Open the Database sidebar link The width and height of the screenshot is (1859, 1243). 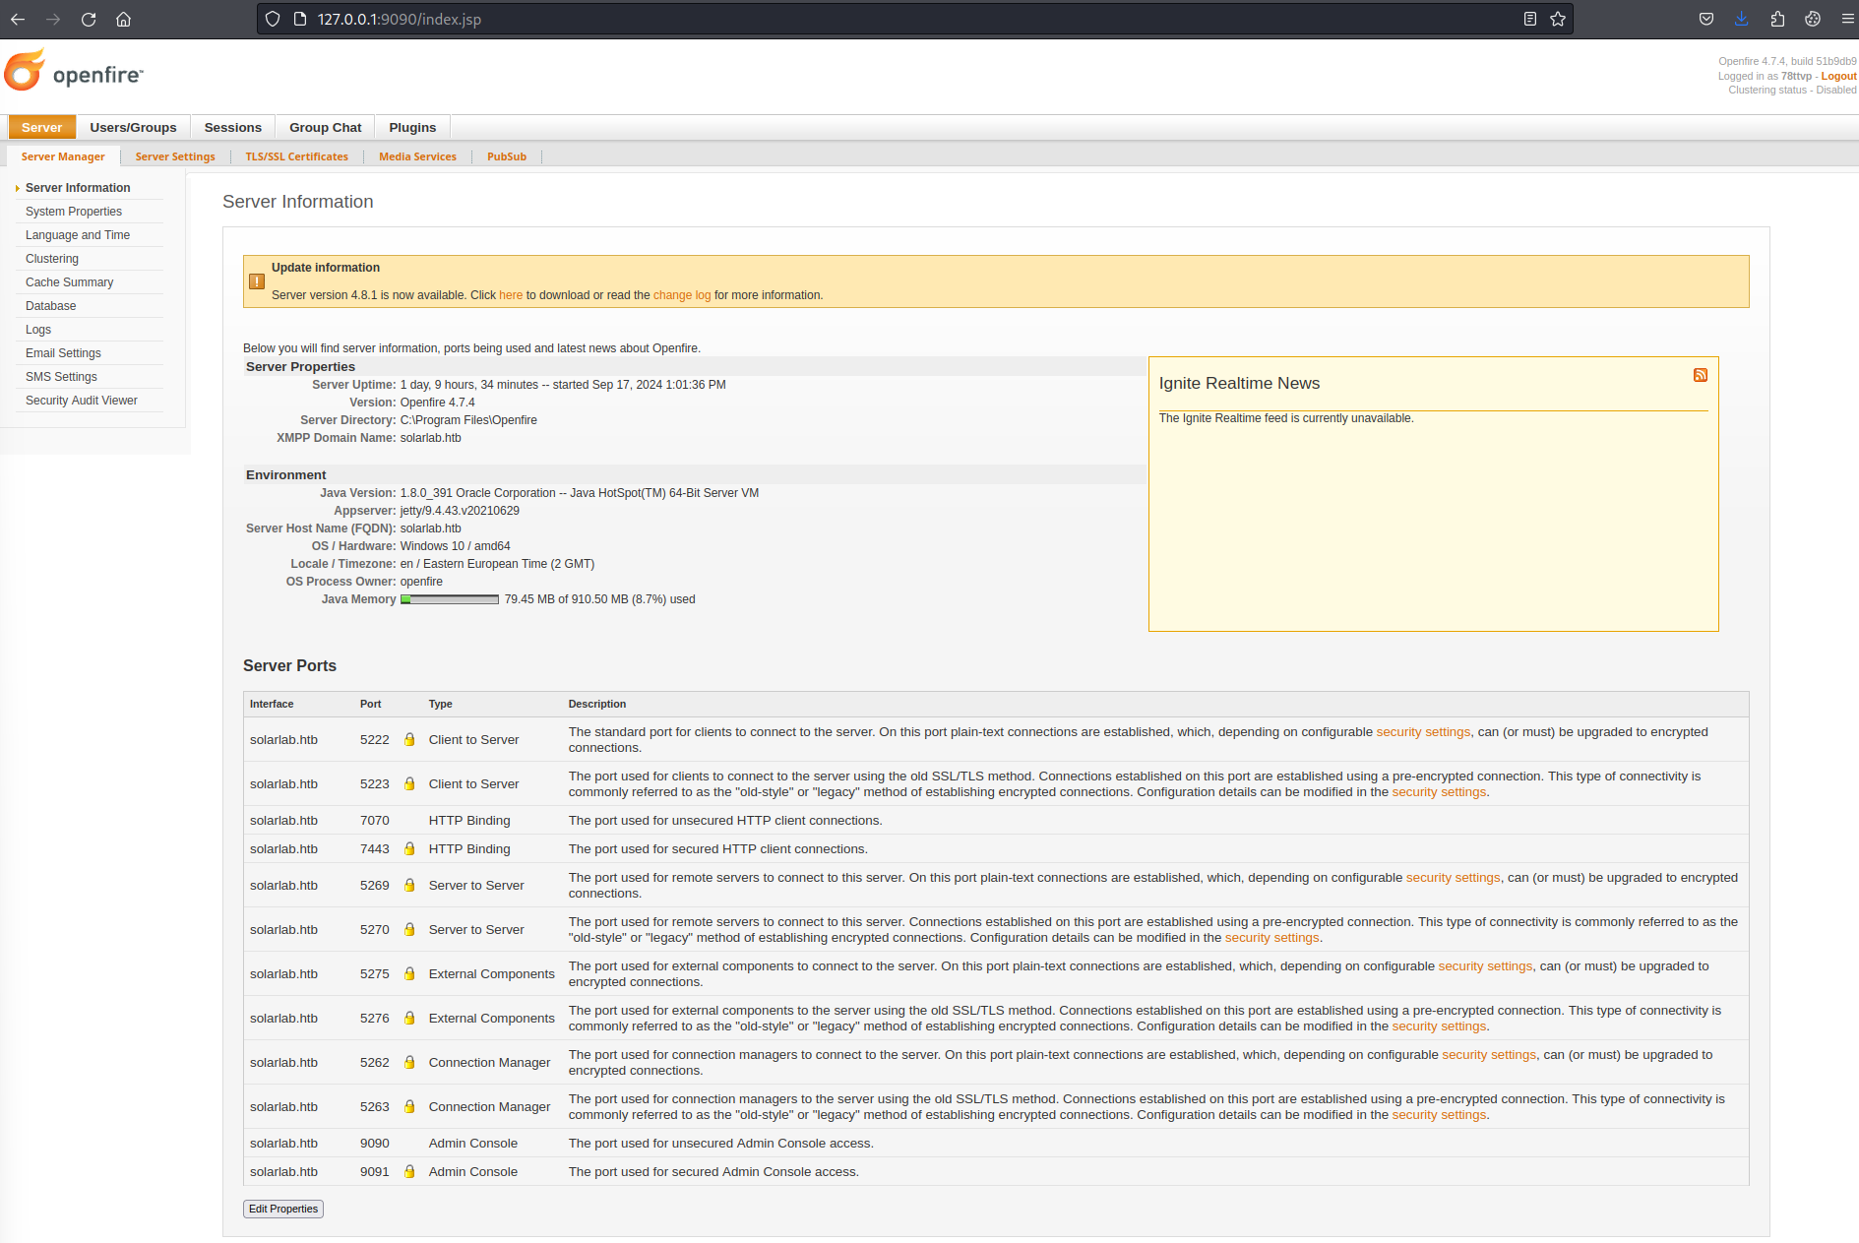[x=50, y=306]
